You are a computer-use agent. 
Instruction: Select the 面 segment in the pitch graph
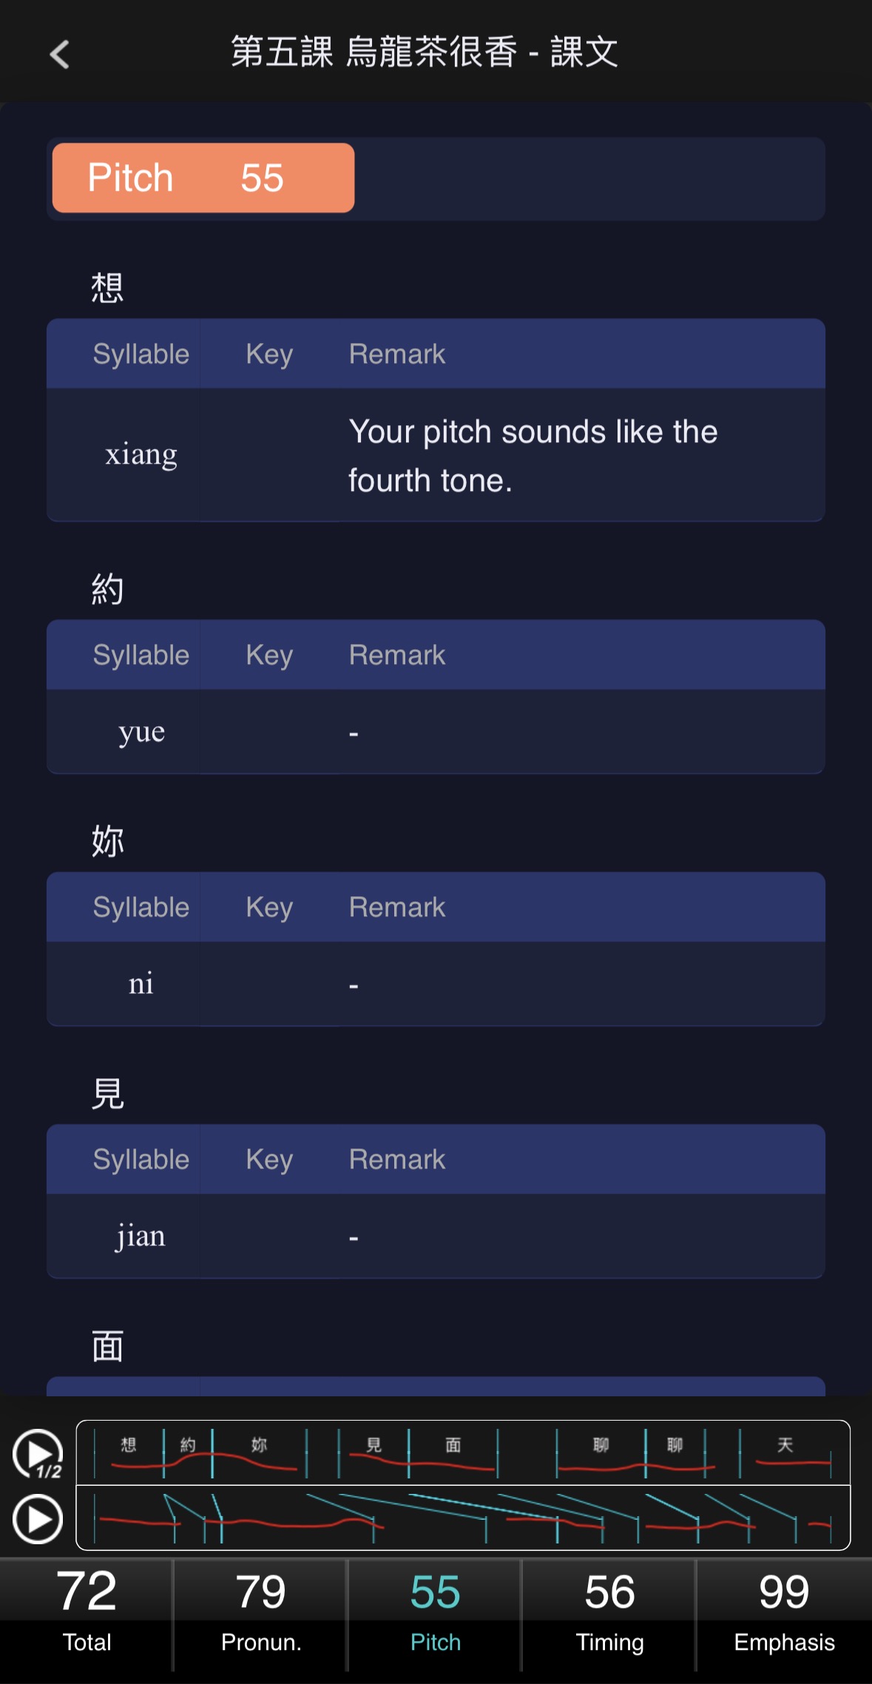tap(453, 1453)
